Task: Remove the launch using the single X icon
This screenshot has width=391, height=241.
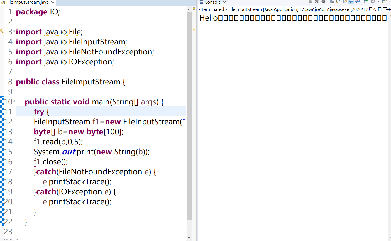Action: pyautogui.click(x=317, y=2)
